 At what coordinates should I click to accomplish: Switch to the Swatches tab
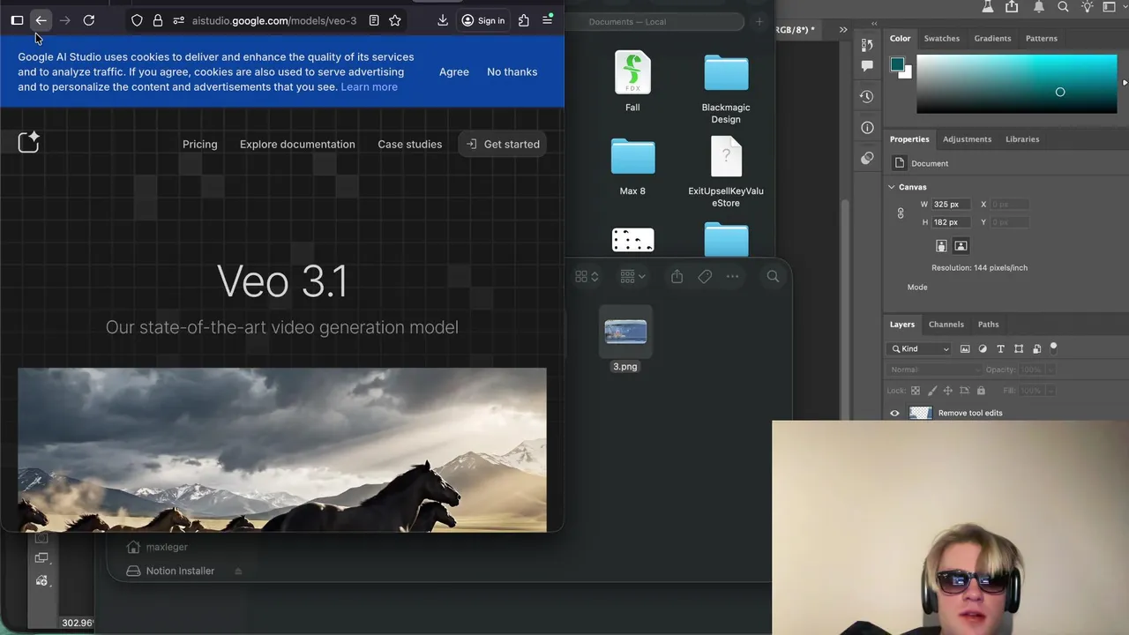tap(941, 39)
